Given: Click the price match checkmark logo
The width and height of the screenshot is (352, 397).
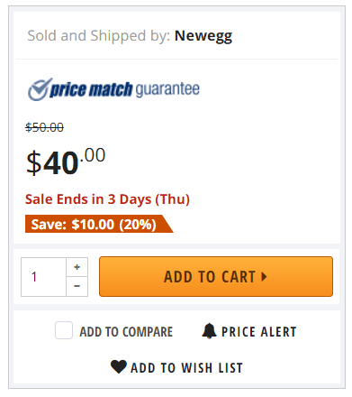Looking at the screenshot, I should coord(39,89).
